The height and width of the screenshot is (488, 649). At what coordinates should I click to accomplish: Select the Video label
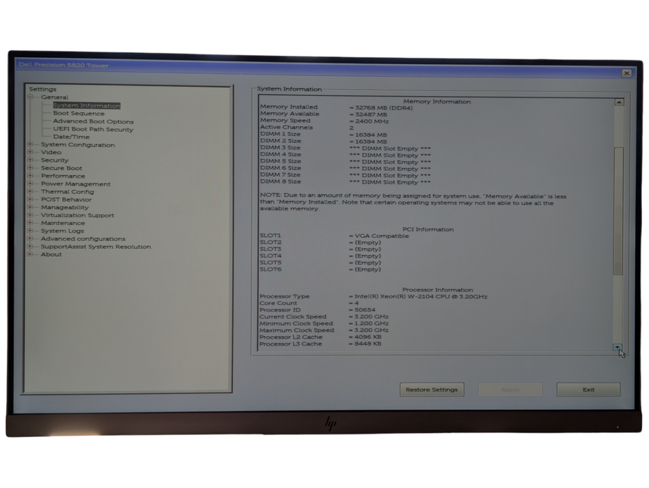point(51,152)
